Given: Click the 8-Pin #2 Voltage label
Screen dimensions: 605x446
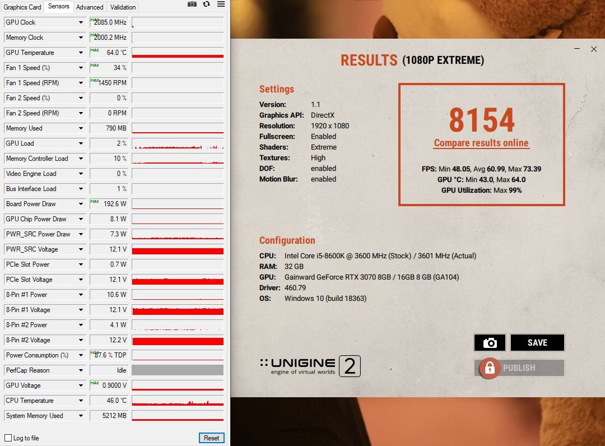Looking at the screenshot, I should tap(28, 340).
